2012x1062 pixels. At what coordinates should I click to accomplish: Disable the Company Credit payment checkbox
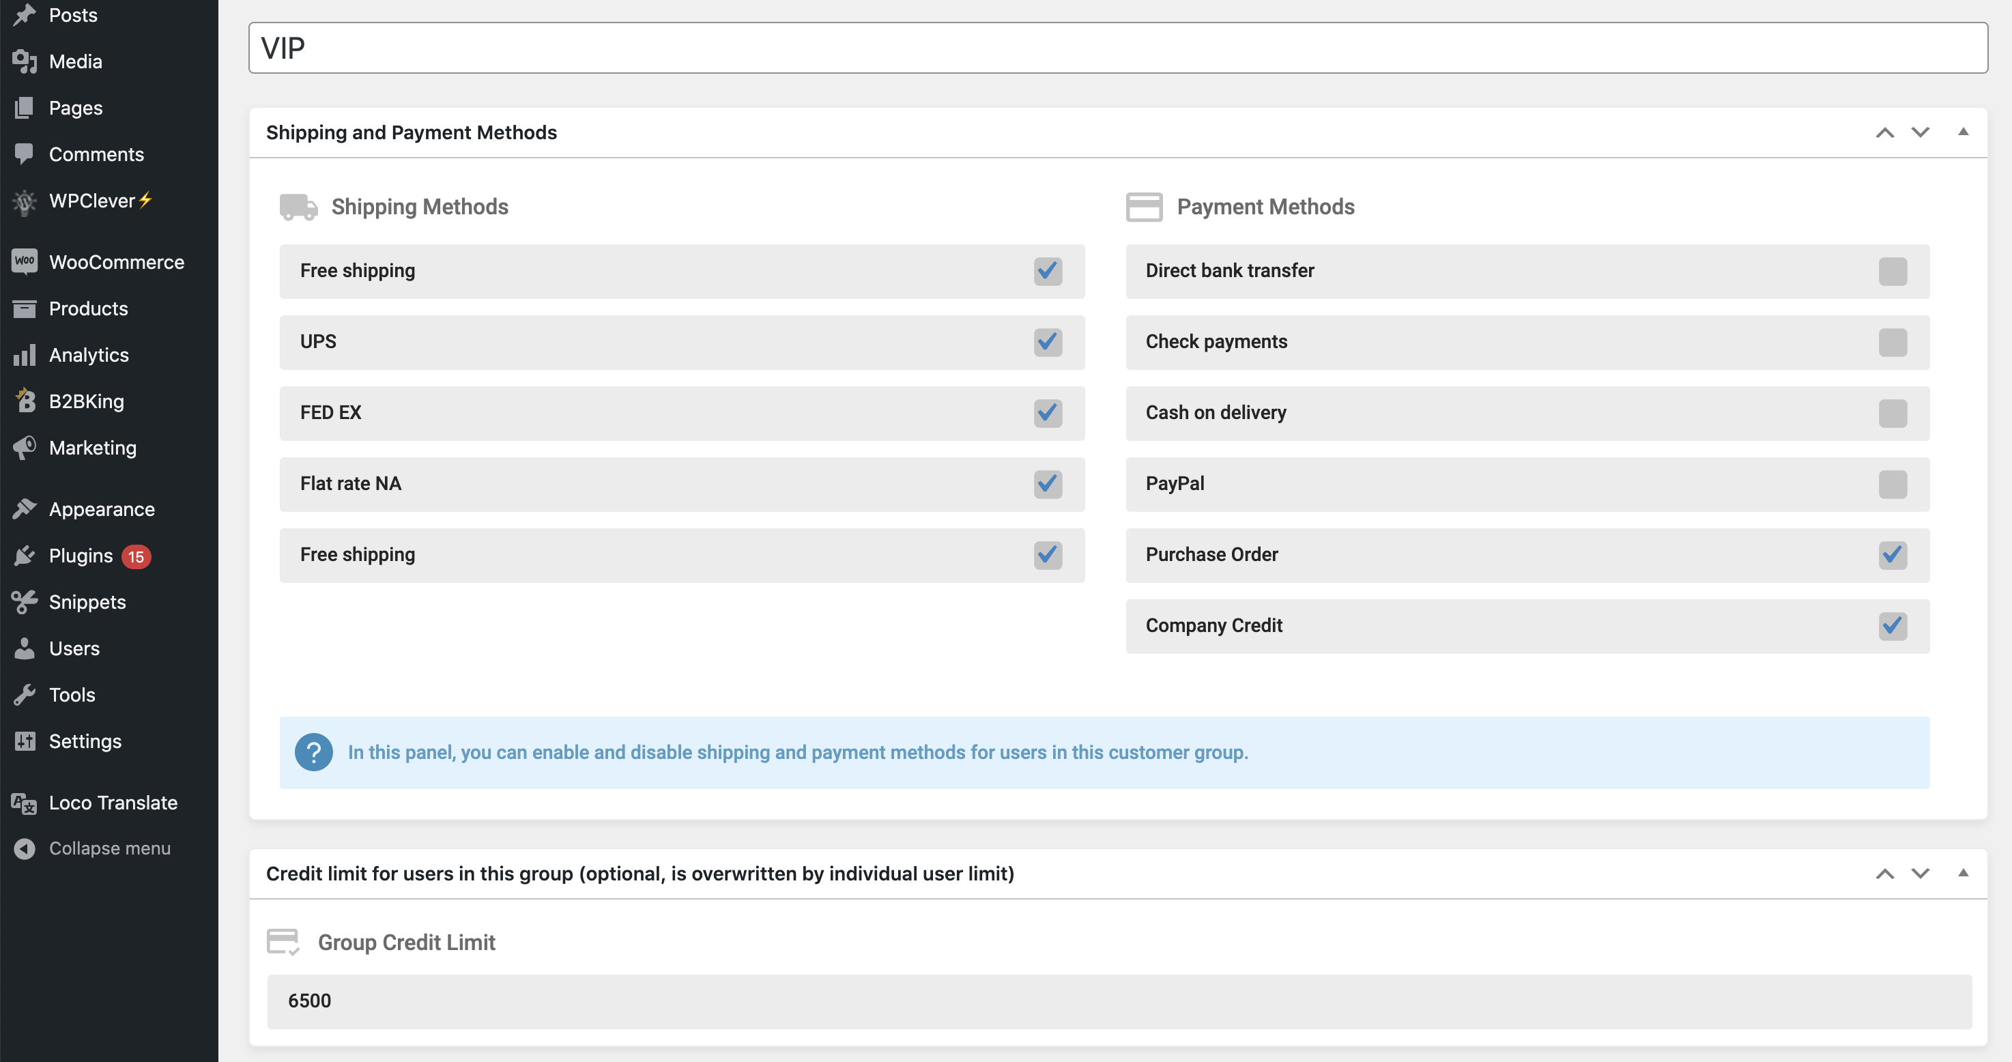coord(1892,625)
